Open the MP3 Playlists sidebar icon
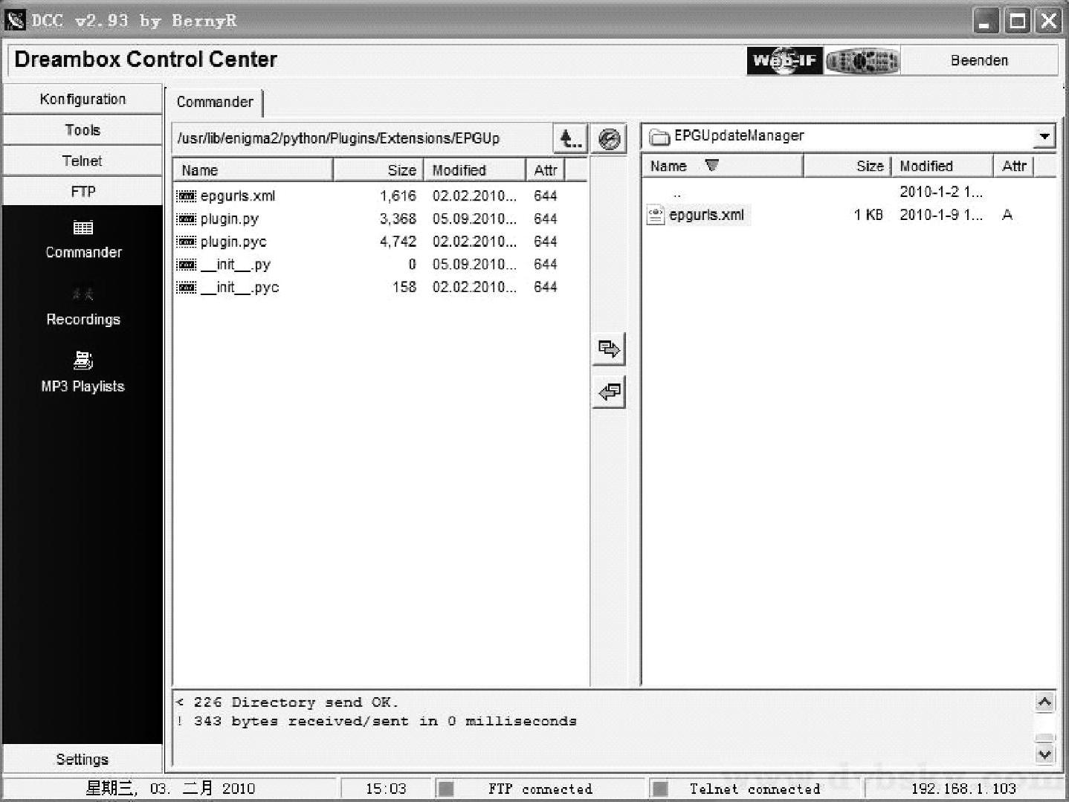This screenshot has width=1069, height=802. pos(83,360)
